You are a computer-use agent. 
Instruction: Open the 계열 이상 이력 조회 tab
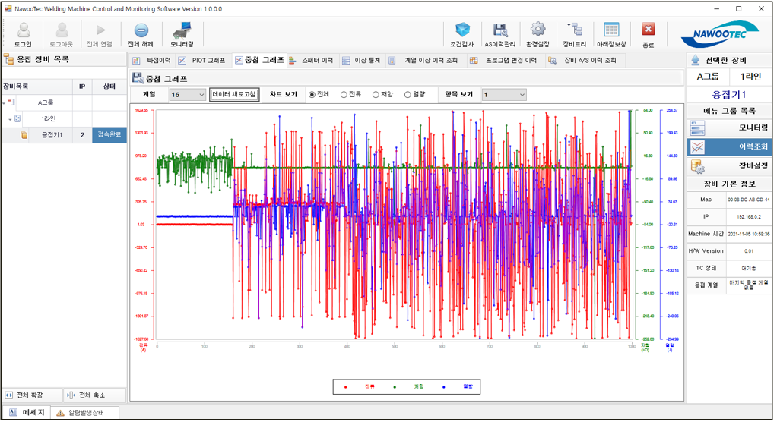[x=424, y=61]
